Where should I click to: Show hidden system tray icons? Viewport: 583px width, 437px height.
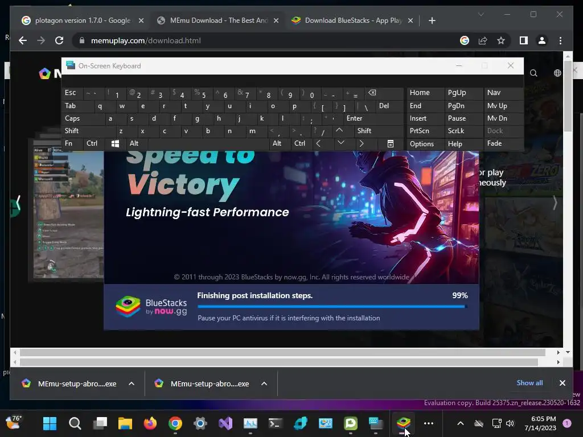pos(460,423)
